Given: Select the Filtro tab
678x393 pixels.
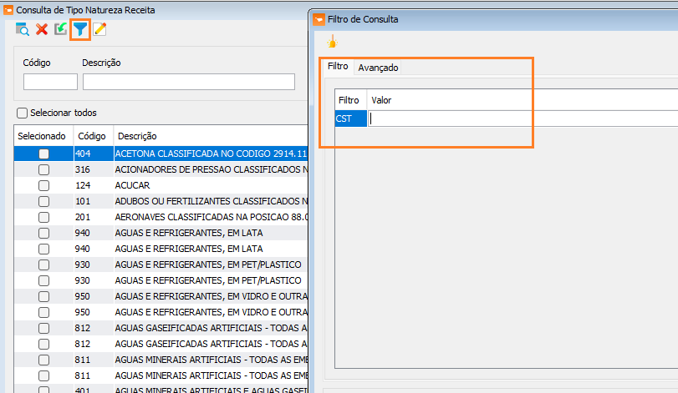Looking at the screenshot, I should tap(338, 67).
